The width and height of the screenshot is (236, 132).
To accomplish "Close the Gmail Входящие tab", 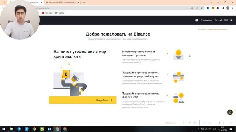I will coord(78,3).
